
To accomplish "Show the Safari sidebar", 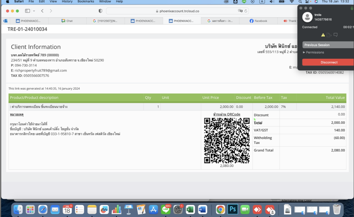I will pyautogui.click(x=28, y=11).
